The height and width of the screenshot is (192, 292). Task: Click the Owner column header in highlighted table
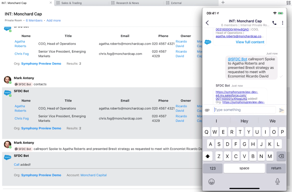point(186,101)
